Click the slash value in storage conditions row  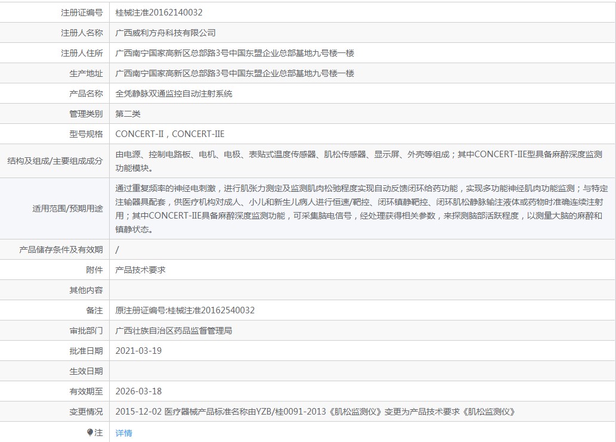(x=117, y=250)
